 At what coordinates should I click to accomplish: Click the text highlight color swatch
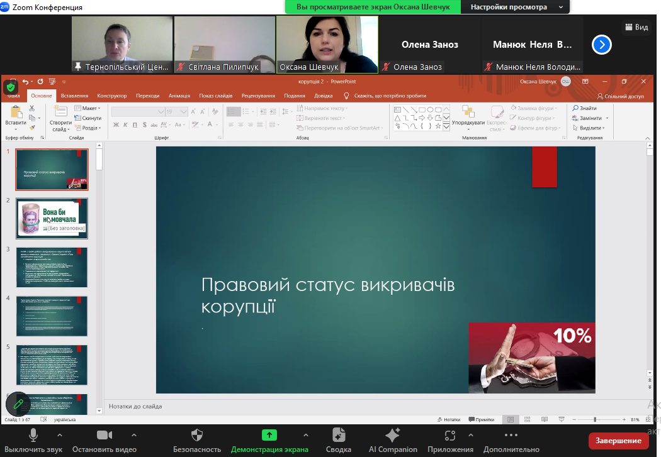click(x=195, y=124)
